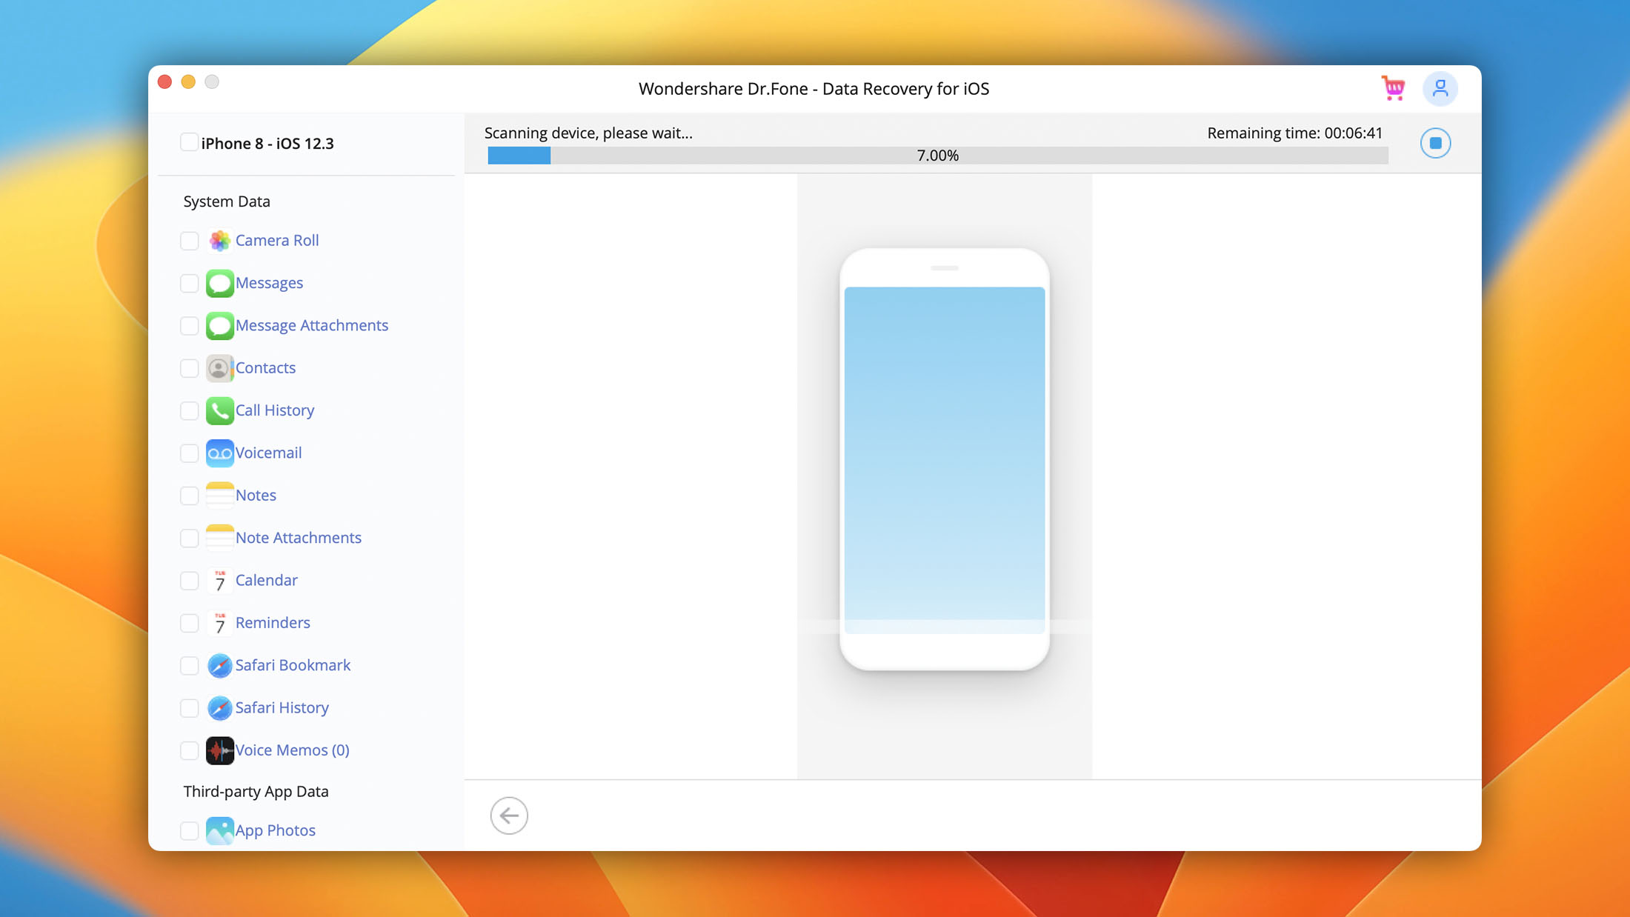Open the App Photos label
This screenshot has width=1630, height=917.
[x=276, y=830]
